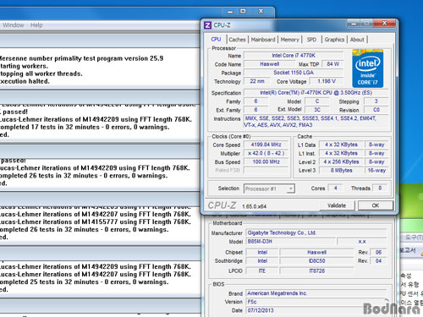Image resolution: width=423 pixels, height=317 pixels.
Task: Click the Model value 'B85M-D3H' in rear CPU-Z
Action: coord(291,242)
